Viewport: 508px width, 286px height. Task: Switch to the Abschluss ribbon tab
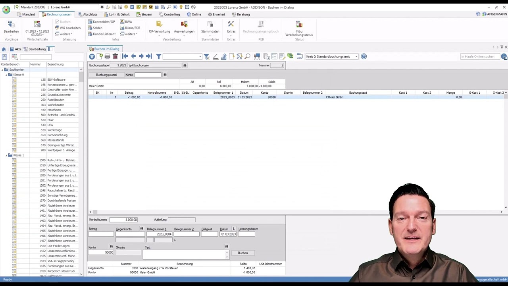coord(88,14)
